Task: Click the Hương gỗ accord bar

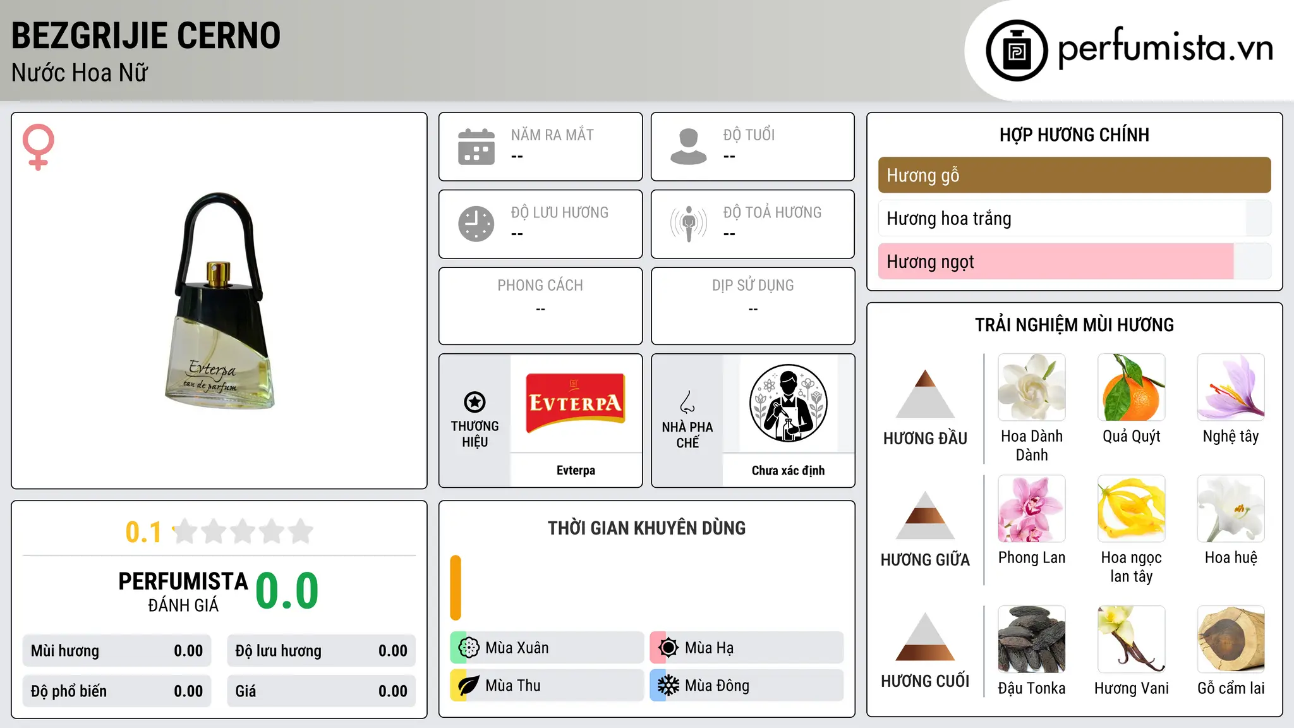Action: pyautogui.click(x=1074, y=175)
